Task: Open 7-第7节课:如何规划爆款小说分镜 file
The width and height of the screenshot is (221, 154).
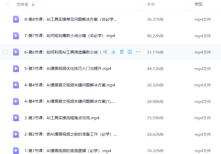Action: tap(70, 36)
